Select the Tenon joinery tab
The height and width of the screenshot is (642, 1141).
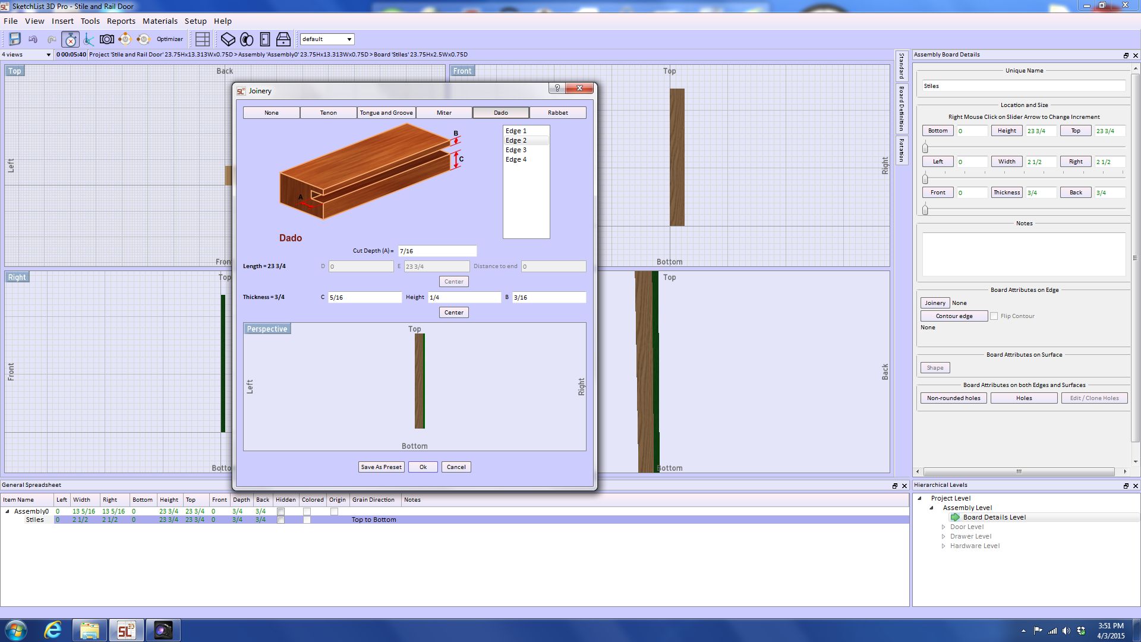pos(329,113)
